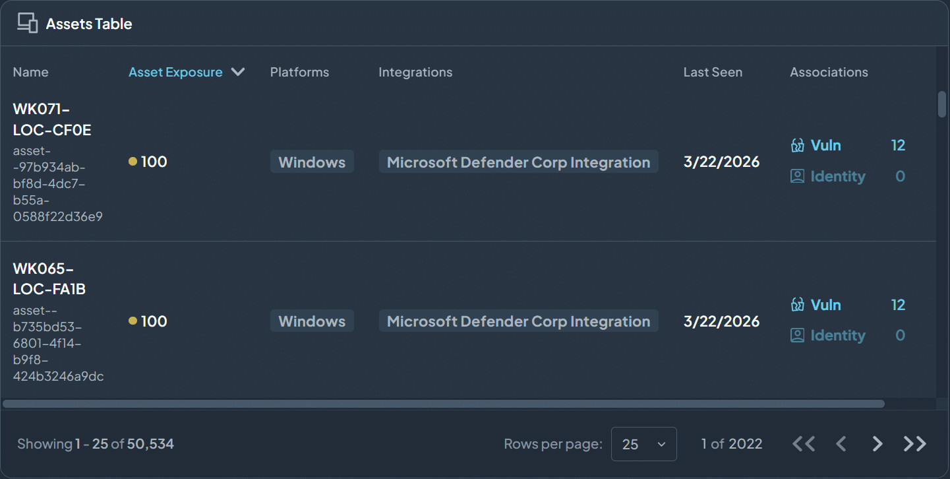Screen dimensions: 950x479
Task: Sort assets by the Name column header
Action: coord(30,72)
